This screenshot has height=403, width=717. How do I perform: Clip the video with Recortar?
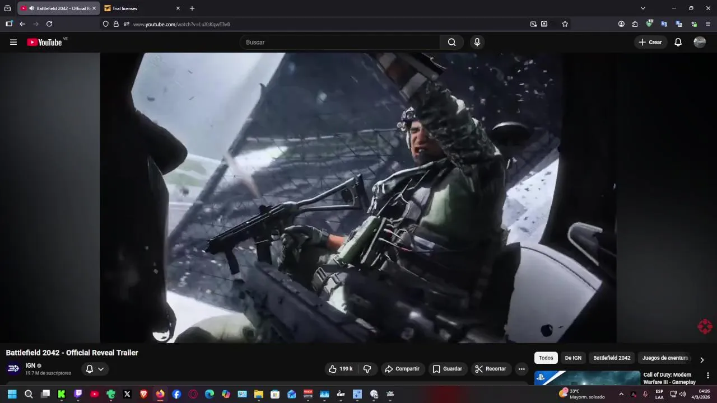point(491,369)
